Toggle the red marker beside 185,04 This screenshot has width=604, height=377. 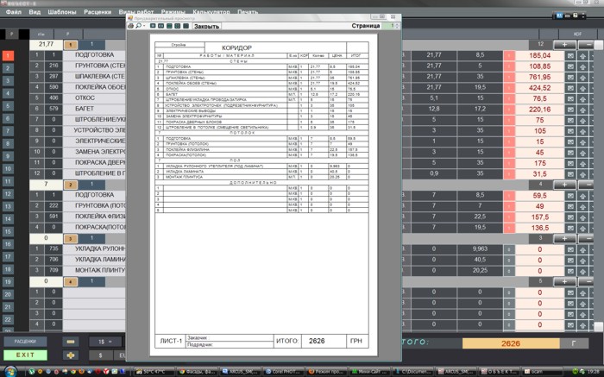click(x=508, y=55)
